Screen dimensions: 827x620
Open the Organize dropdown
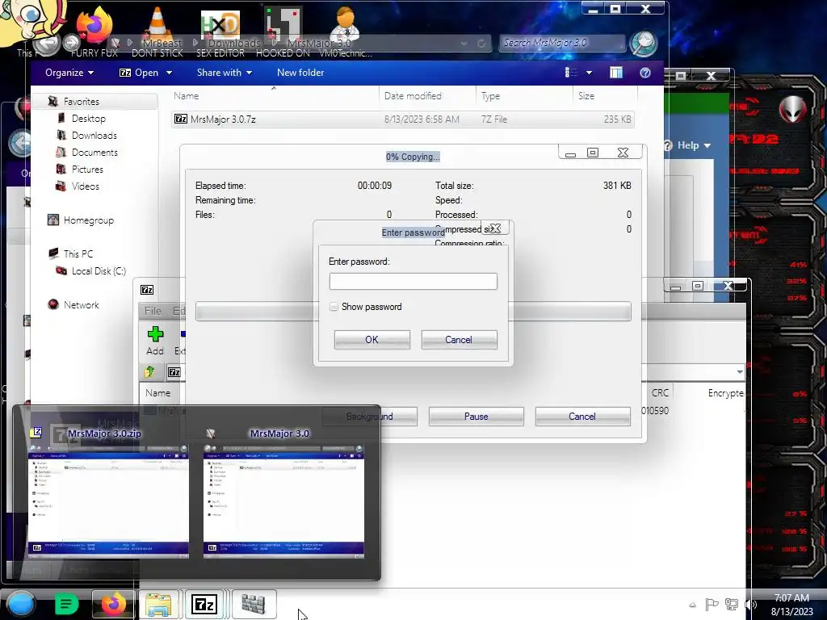tap(69, 73)
